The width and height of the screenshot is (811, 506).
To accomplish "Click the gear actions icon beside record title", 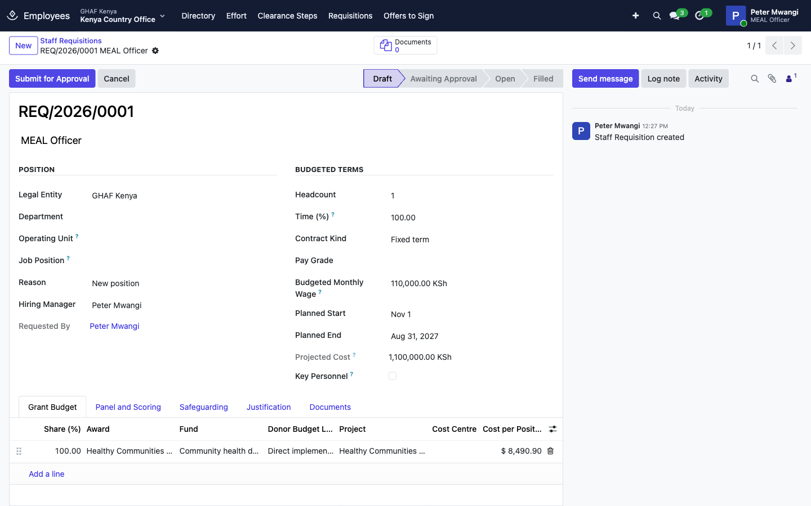I will (x=155, y=51).
